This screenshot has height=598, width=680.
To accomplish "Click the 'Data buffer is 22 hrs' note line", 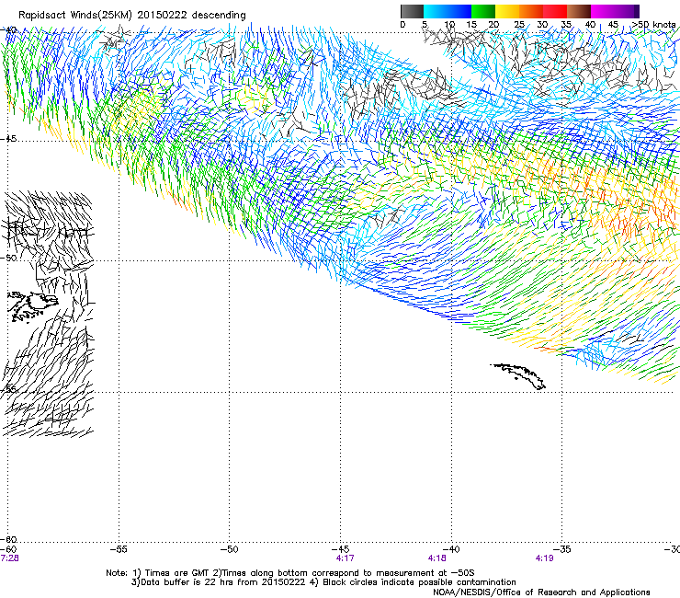I will [323, 582].
